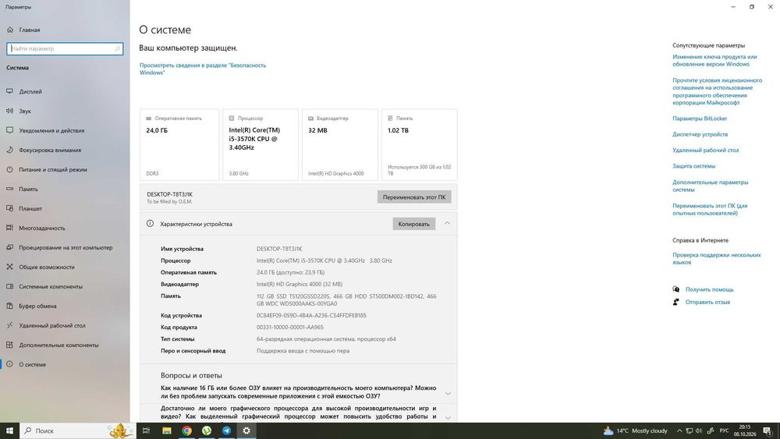The width and height of the screenshot is (780, 439).
Task: Expand the 16 ГБ ОЗУ question
Action: (448, 393)
